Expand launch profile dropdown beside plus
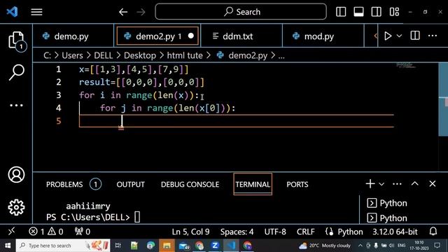This screenshot has width=448, height=252. point(381,184)
